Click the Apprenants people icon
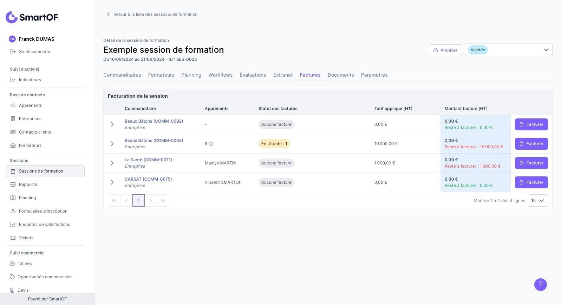Screen dimensions: 561x305 [x=13, y=105]
